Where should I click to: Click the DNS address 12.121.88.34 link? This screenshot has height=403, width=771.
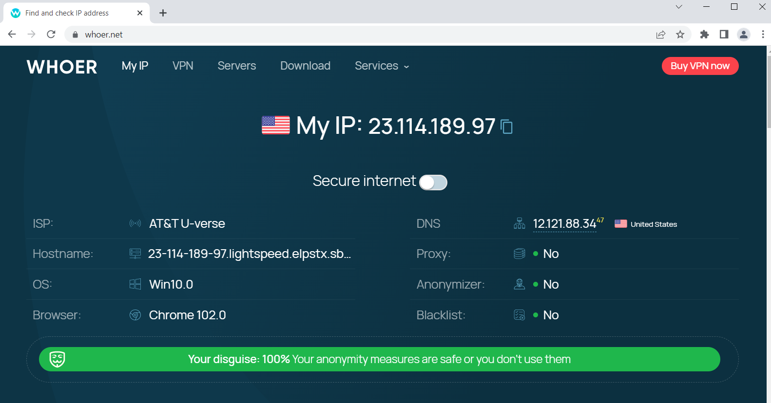(565, 224)
